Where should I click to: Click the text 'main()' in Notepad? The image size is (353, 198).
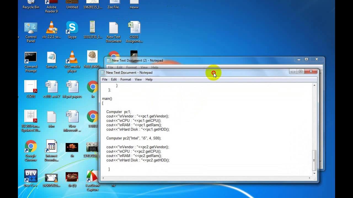click(x=107, y=98)
